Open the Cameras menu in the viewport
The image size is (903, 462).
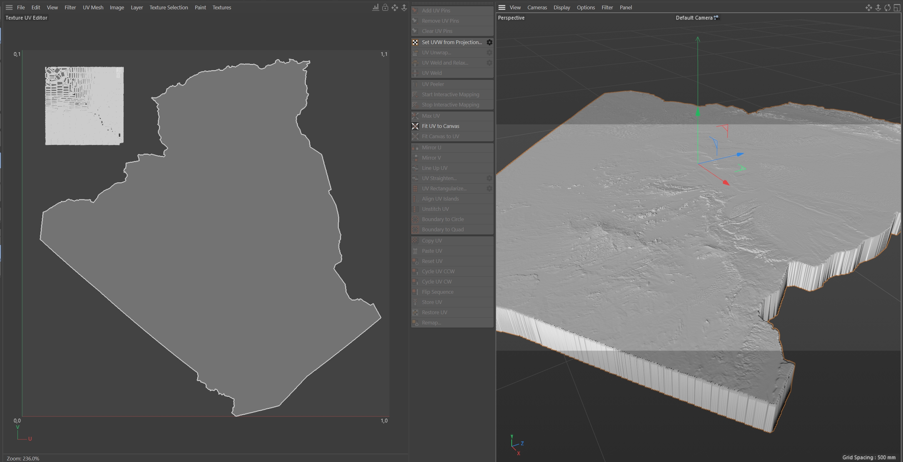click(537, 7)
